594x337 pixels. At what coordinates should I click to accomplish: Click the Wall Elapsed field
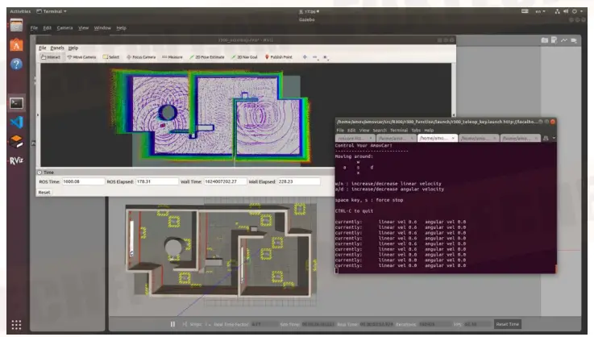298,181
